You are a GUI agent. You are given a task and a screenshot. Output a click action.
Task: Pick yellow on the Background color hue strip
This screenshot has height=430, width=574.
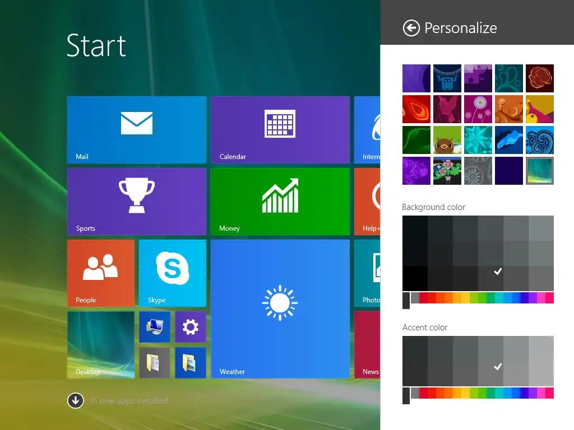pos(465,298)
